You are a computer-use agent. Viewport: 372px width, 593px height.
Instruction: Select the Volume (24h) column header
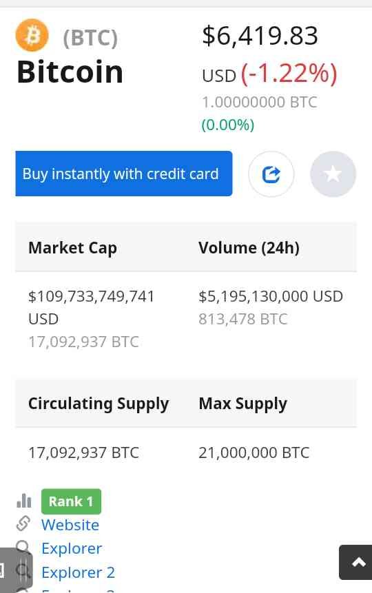pos(249,248)
